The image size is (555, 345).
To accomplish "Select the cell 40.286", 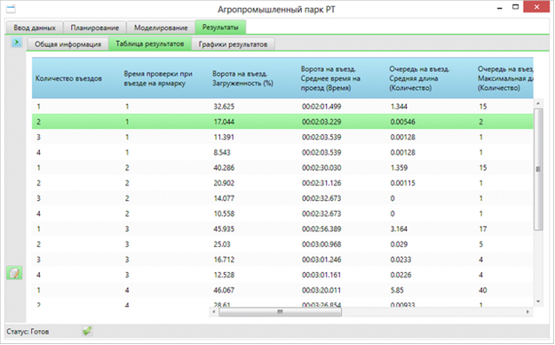I will pyautogui.click(x=224, y=168).
